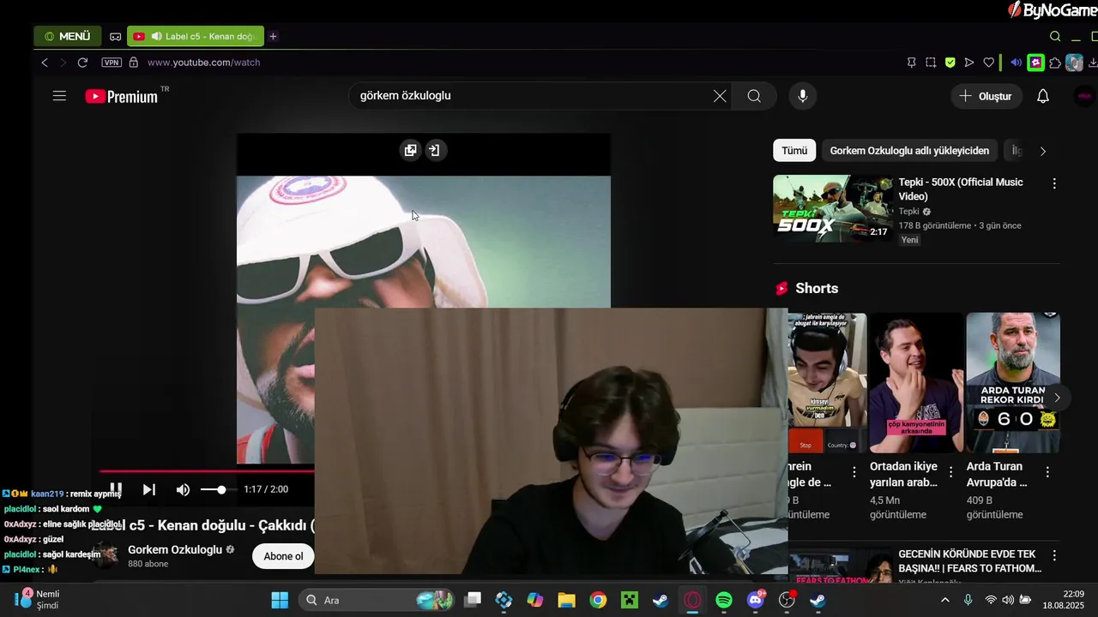Open the Windows Start button

(280, 600)
